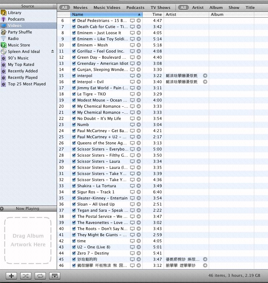
Task: Select the Sleater-Kinney - Entertain row
Action: [163, 198]
